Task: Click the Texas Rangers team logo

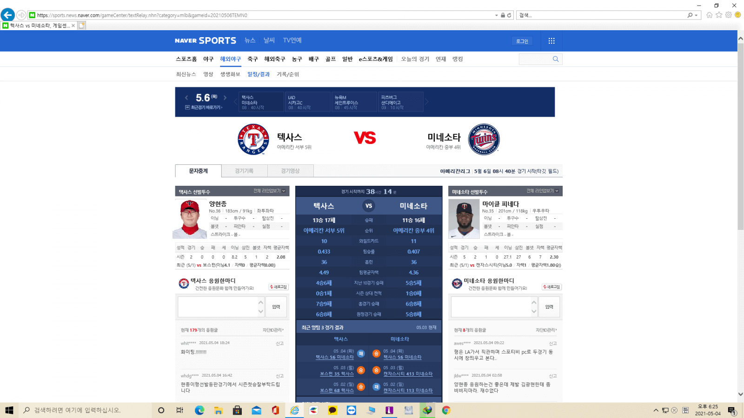Action: 253,139
